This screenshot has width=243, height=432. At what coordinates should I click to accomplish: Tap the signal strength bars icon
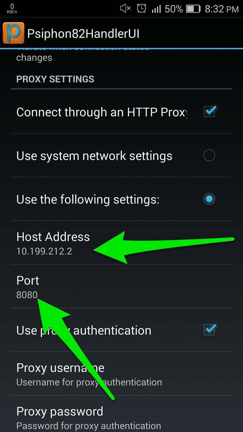[156, 9]
